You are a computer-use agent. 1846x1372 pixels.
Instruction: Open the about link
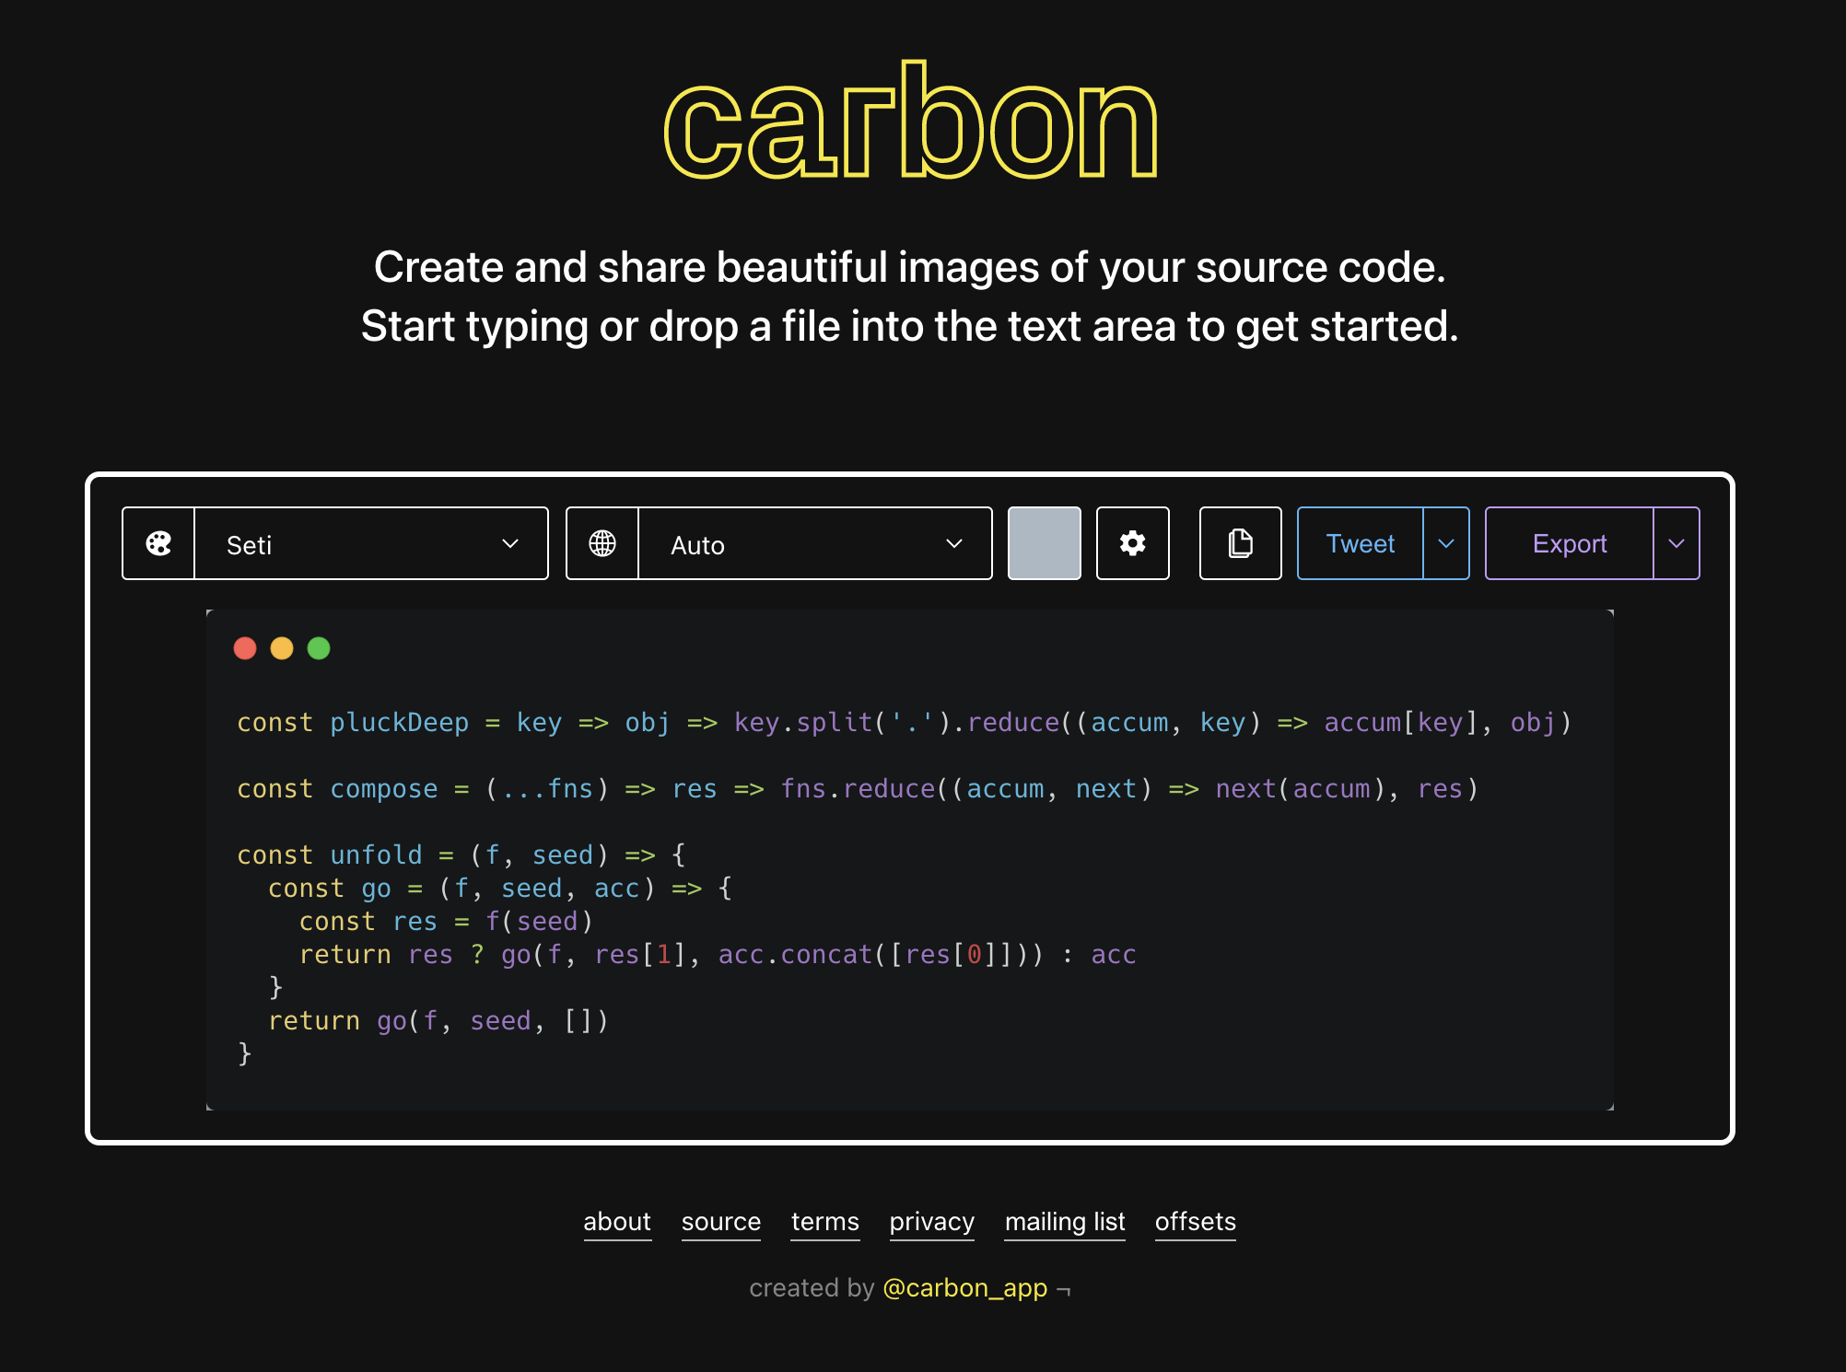click(617, 1222)
